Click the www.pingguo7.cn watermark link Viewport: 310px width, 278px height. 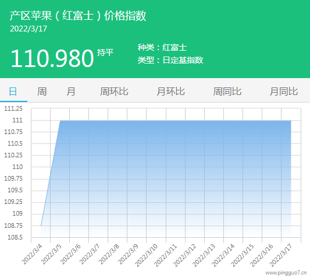(286, 273)
